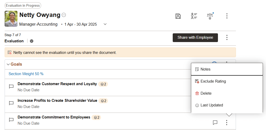Open the feedback group star icon
This screenshot has width=266, height=130.
click(210, 16)
